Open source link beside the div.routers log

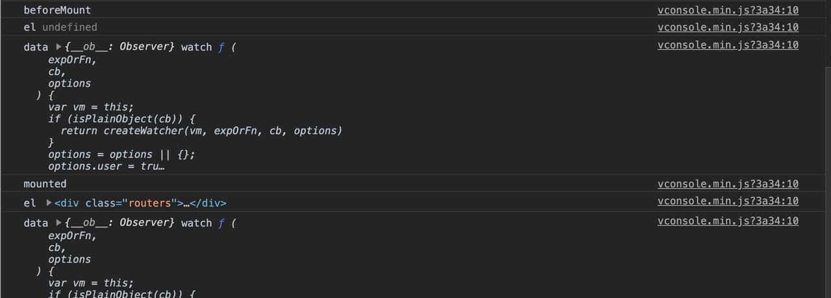728,201
